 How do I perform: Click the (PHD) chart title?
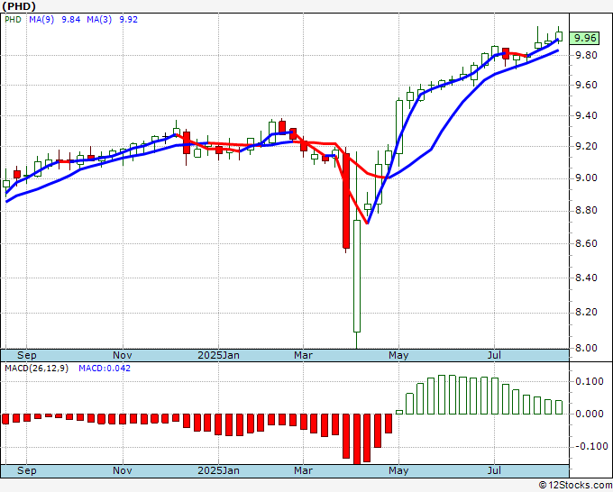[18, 6]
